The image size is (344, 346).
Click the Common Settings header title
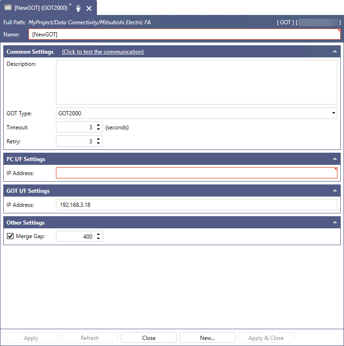point(30,52)
